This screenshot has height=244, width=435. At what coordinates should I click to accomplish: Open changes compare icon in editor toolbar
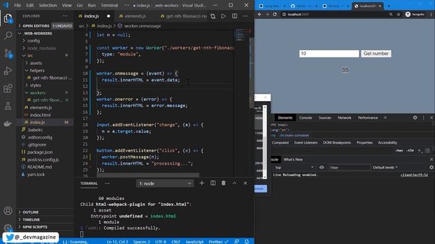(x=213, y=16)
